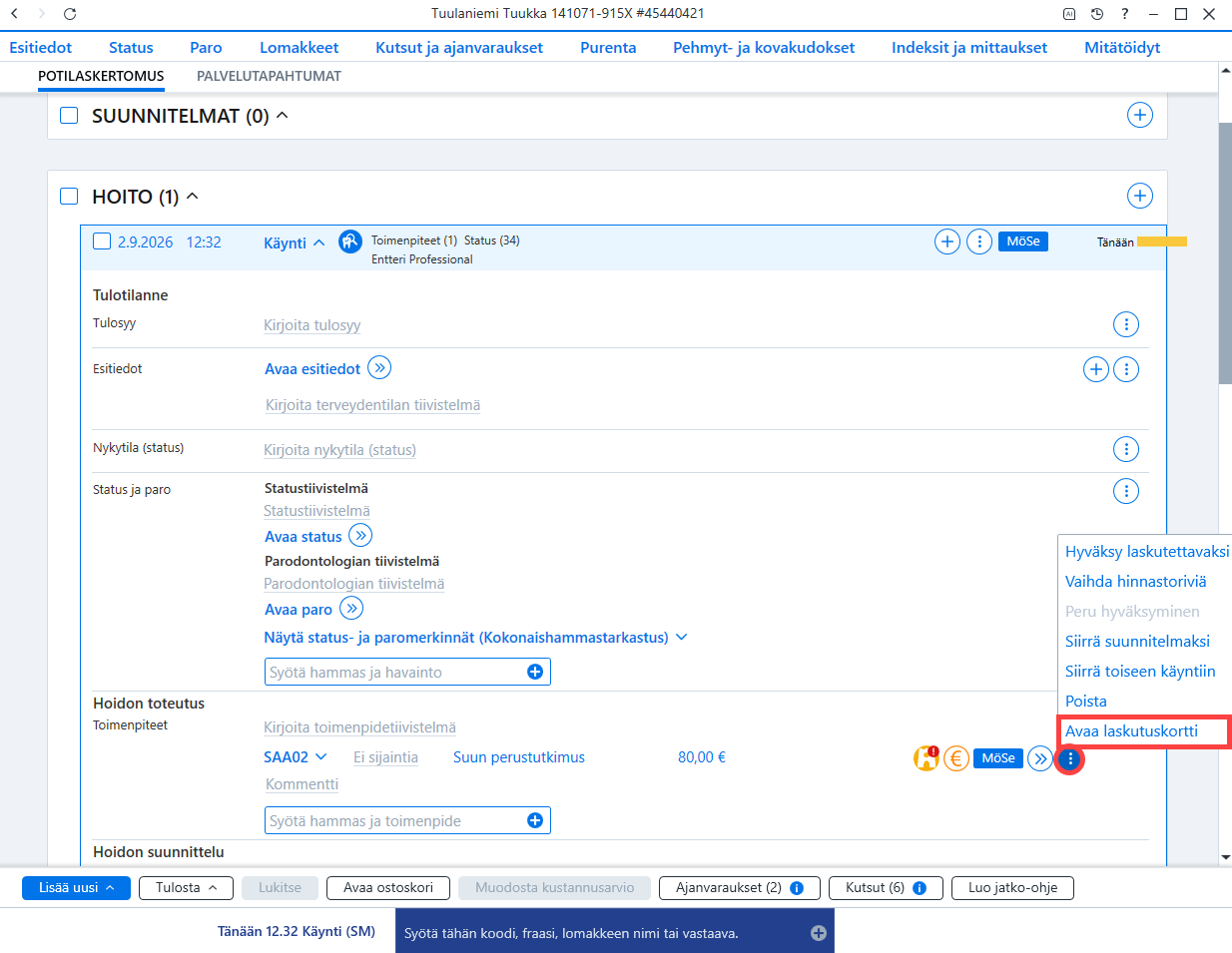Focus the bottom command field 'Syötä tähän koodi'

[614, 933]
